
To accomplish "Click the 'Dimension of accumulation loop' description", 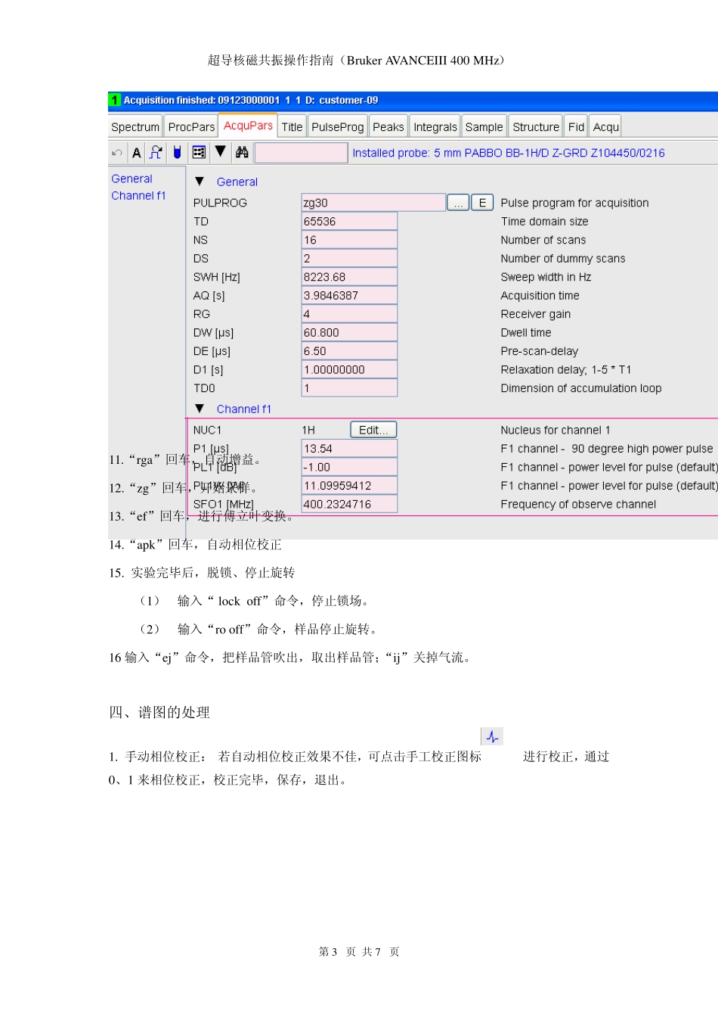I will pyautogui.click(x=581, y=388).
